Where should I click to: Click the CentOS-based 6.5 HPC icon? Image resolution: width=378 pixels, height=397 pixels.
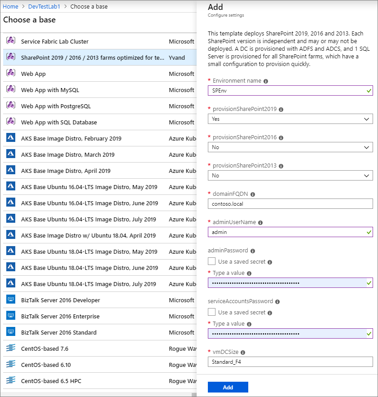point(11,380)
